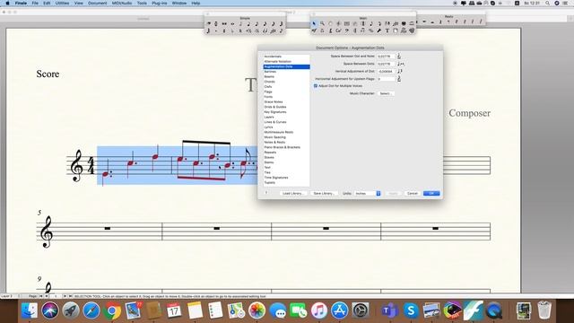This screenshot has width=574, height=323.
Task: Click the Composer text on the score
Action: click(469, 113)
